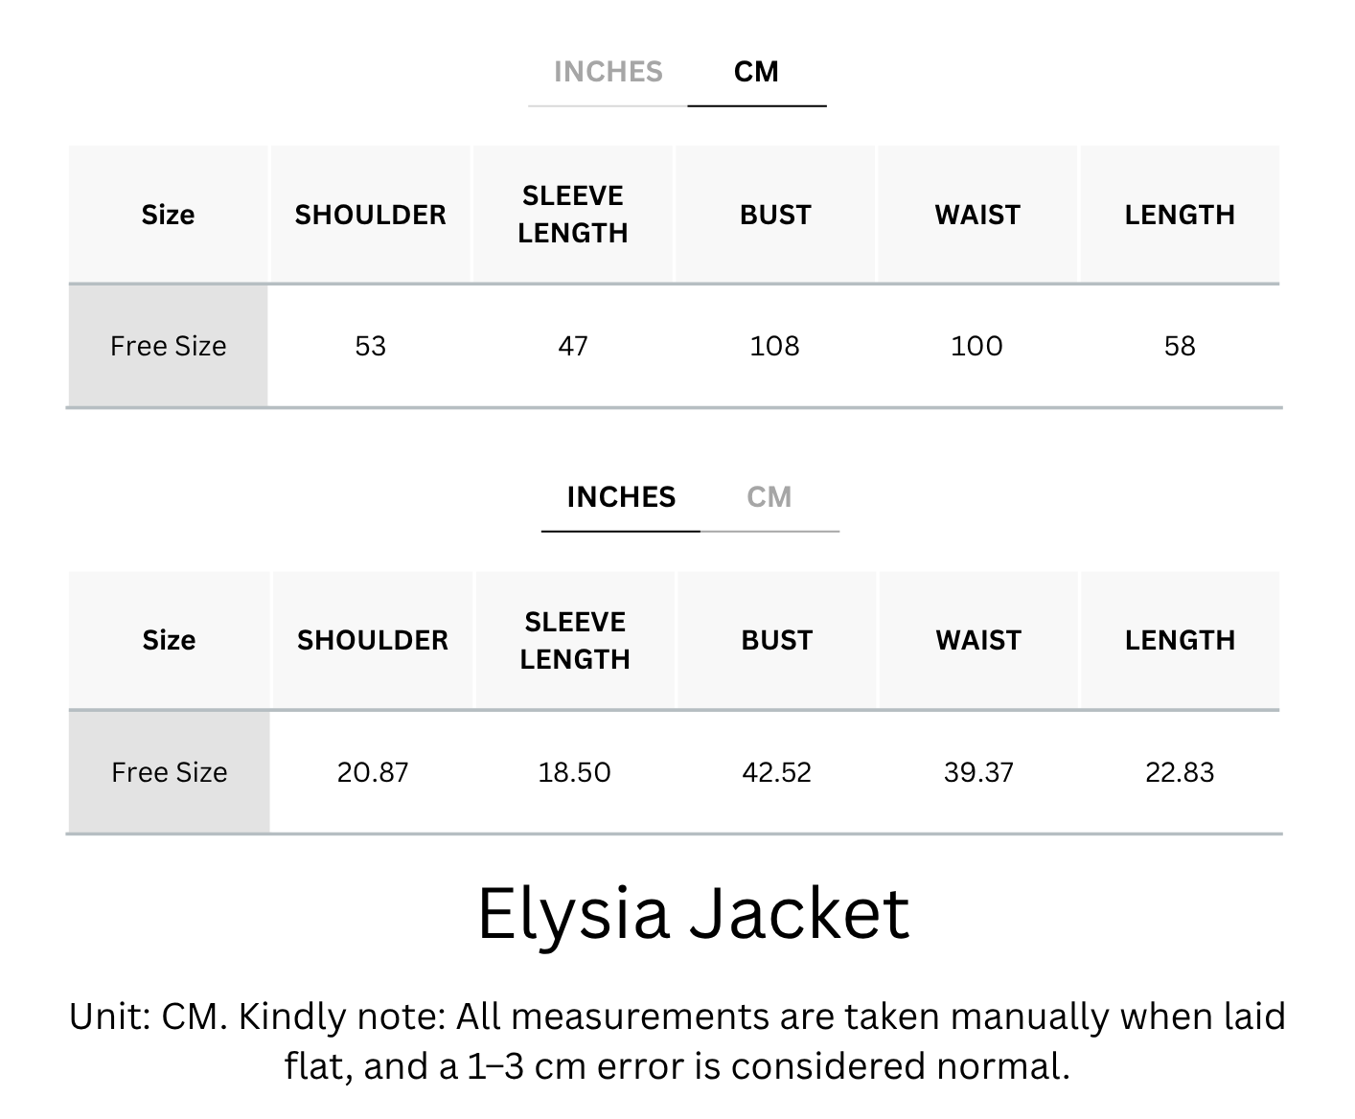Click SLEEVE LENGTH header in CM table

point(573,215)
